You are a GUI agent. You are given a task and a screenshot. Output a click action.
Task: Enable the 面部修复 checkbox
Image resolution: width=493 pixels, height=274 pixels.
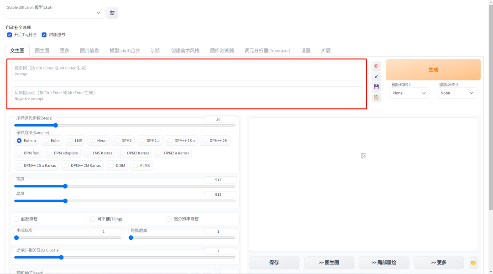tap(17, 219)
